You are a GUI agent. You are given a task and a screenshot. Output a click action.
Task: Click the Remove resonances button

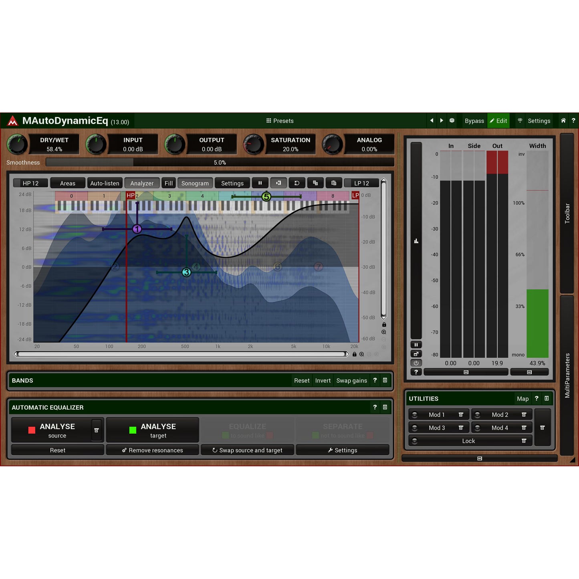click(153, 450)
